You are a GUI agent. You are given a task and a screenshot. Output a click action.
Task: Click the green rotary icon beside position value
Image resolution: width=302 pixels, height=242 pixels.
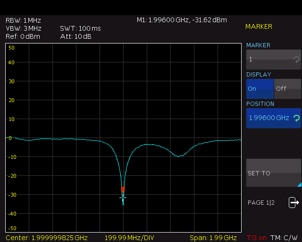[296, 118]
